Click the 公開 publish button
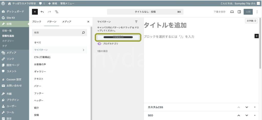The height and width of the screenshot is (120, 262). click(x=248, y=12)
